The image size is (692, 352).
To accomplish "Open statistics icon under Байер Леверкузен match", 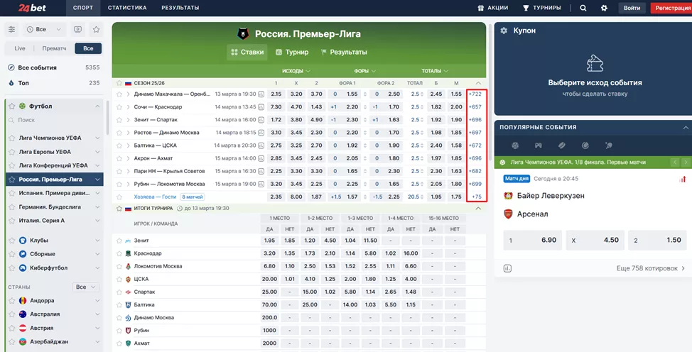I will (507, 268).
